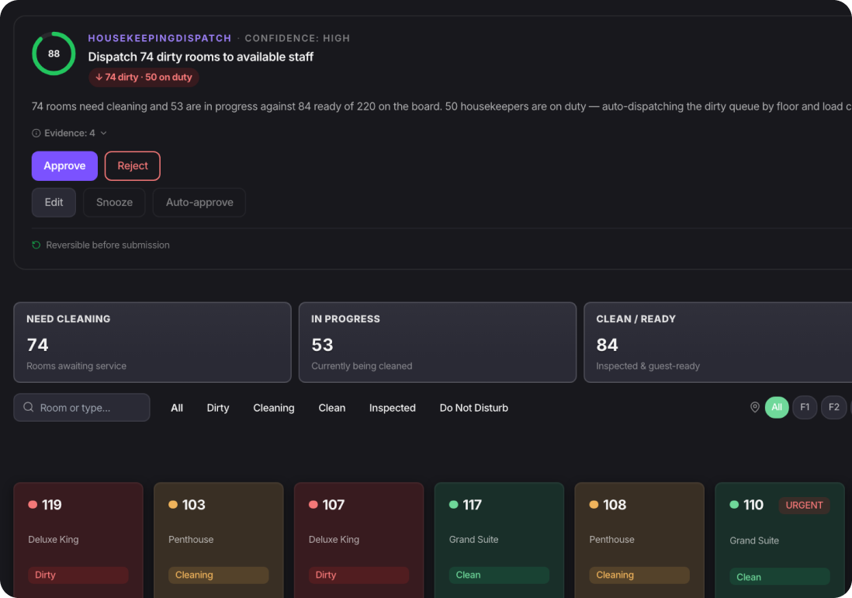This screenshot has height=598, width=852.
Task: Filter rooms by Cleaning status
Action: (274, 408)
